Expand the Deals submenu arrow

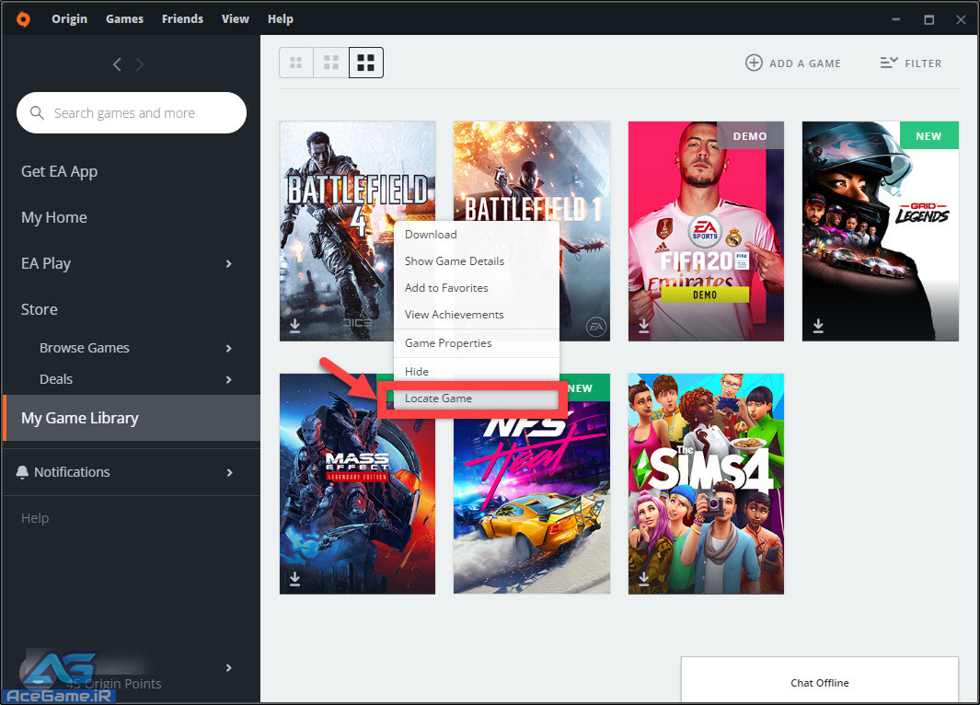(x=229, y=379)
